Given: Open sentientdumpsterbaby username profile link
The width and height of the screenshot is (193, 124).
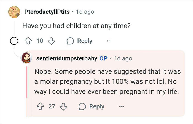Looking at the screenshot, I should (66, 58).
